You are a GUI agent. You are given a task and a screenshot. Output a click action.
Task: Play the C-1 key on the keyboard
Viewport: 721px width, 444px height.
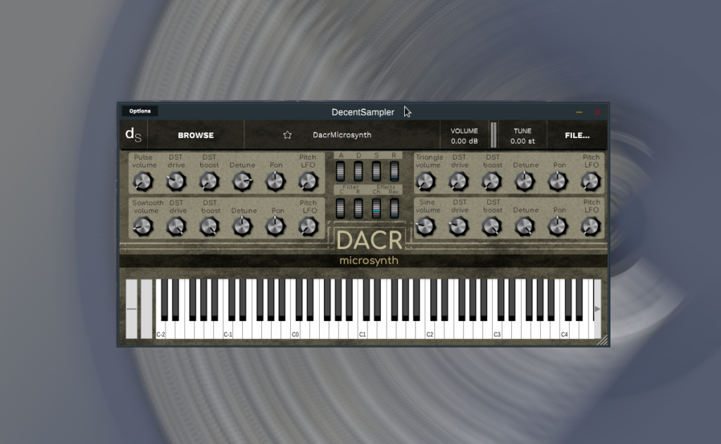click(227, 329)
